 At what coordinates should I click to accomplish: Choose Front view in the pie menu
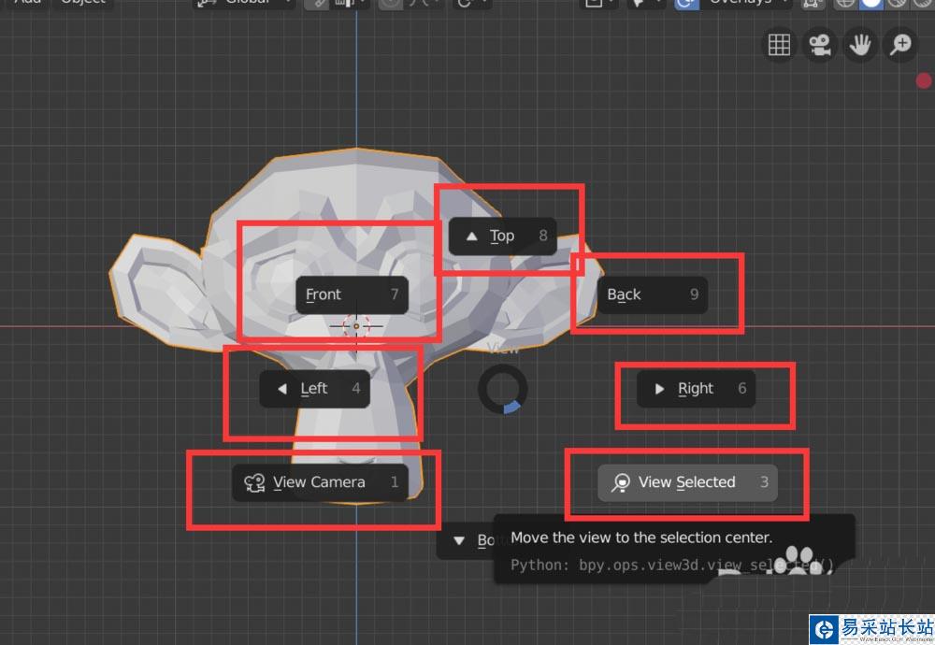click(352, 294)
